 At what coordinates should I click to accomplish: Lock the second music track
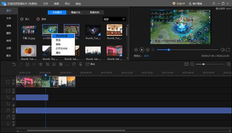tap(13, 119)
